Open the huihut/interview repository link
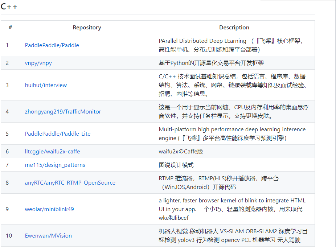 point(46,85)
